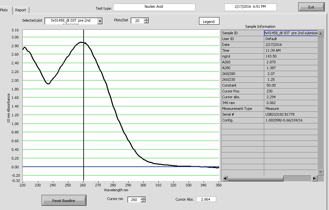Click the horizontal scrollbar thumb in table

[x=297, y=178]
